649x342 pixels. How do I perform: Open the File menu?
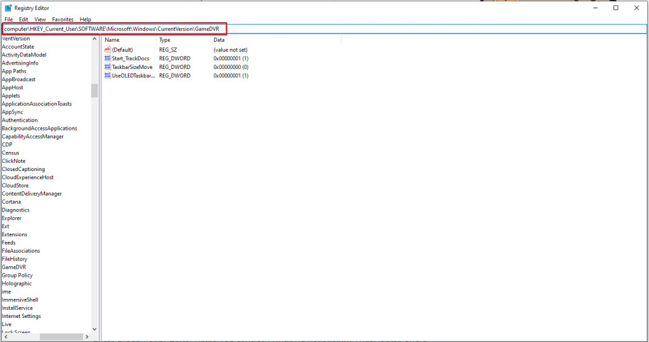pos(9,20)
